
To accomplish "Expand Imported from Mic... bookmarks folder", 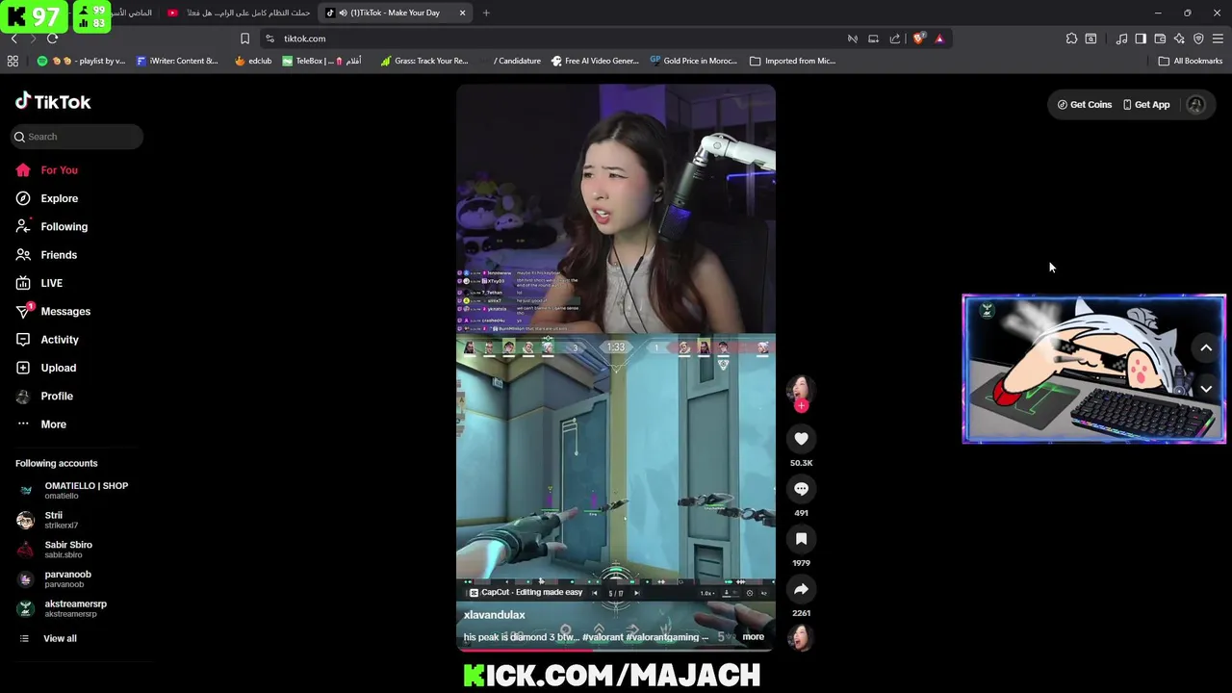I will 792,61.
